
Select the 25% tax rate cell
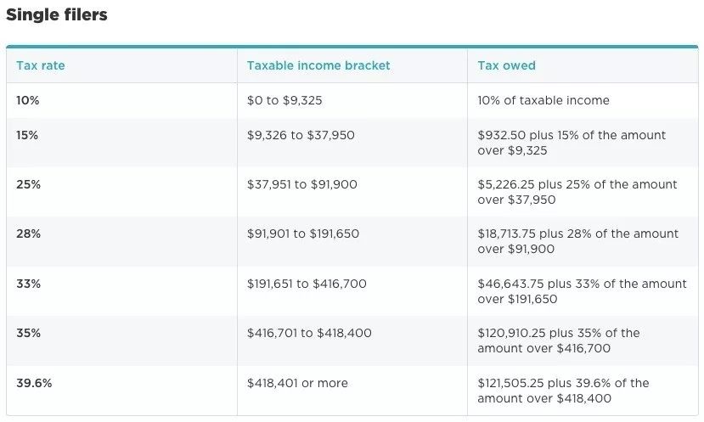click(28, 184)
